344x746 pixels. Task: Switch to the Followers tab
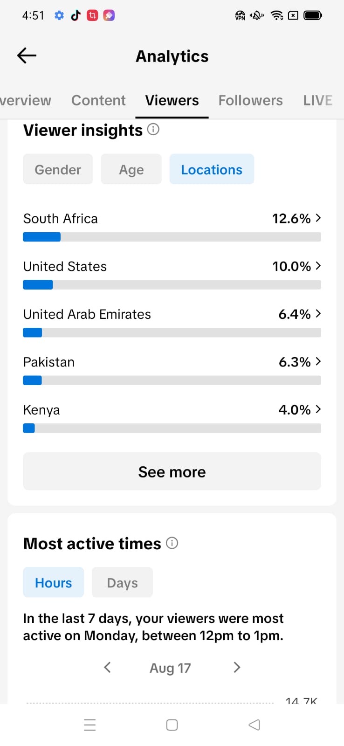pyautogui.click(x=251, y=100)
